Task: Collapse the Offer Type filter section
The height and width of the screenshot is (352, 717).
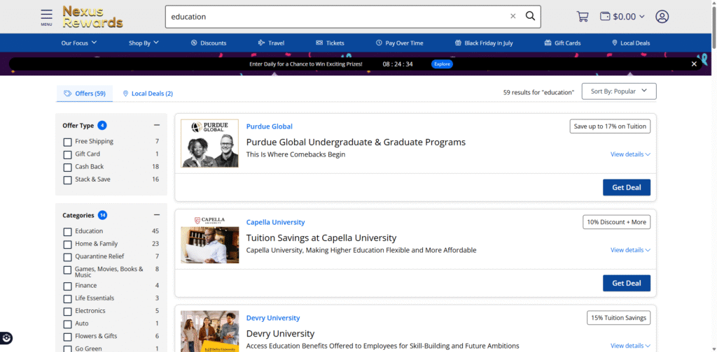Action: [157, 125]
